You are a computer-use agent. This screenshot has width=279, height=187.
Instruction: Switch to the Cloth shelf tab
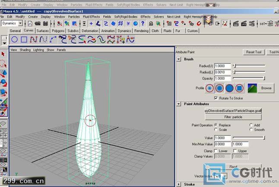tap(155, 31)
